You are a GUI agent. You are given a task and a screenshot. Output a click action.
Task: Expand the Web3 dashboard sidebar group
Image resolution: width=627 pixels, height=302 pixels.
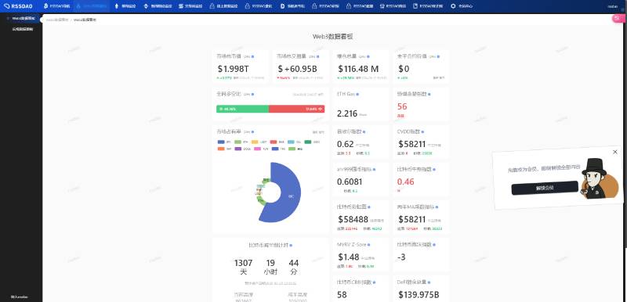21,18
